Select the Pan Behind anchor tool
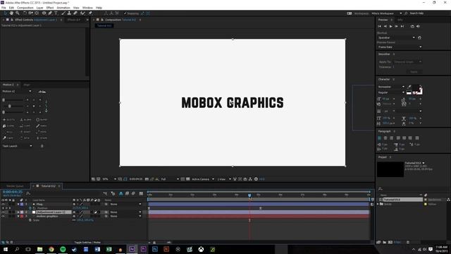 coord(37,13)
